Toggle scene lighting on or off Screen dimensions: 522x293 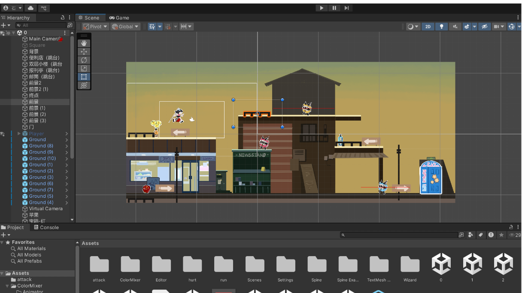tap(441, 27)
